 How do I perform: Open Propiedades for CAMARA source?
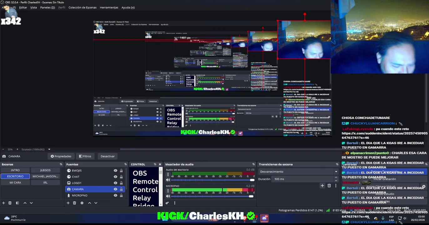[x=61, y=156]
